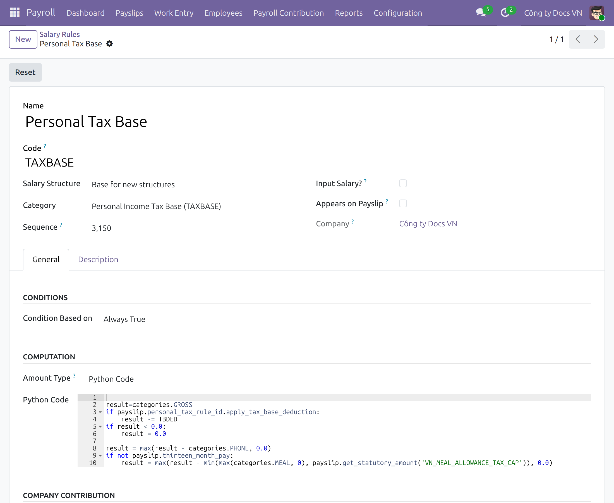Select the General tab
Viewport: 614px width, 503px height.
point(46,259)
